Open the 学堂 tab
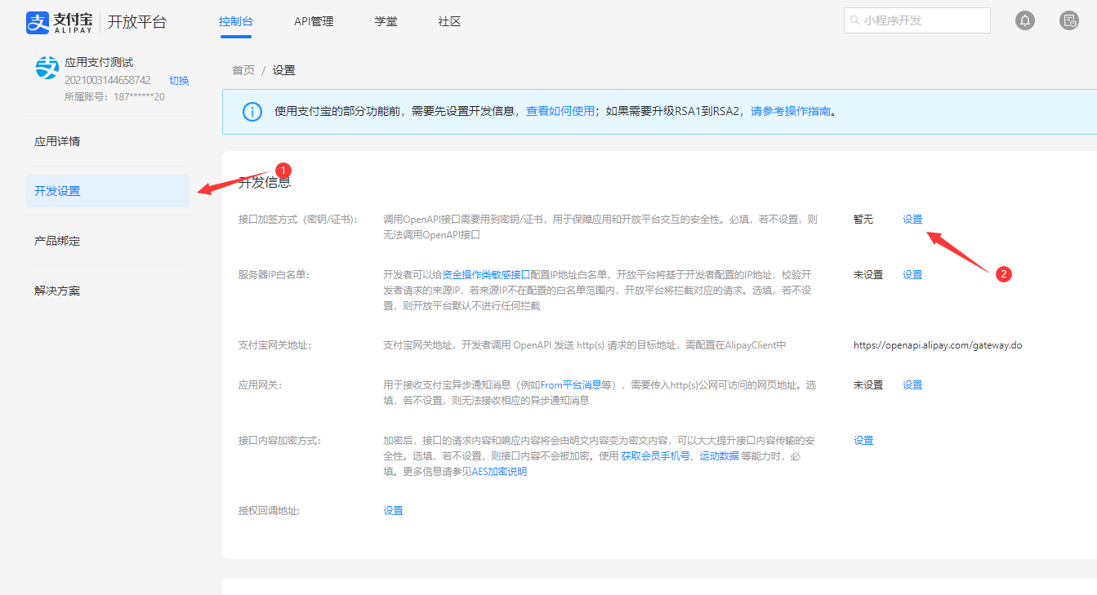The image size is (1097, 595). (386, 21)
